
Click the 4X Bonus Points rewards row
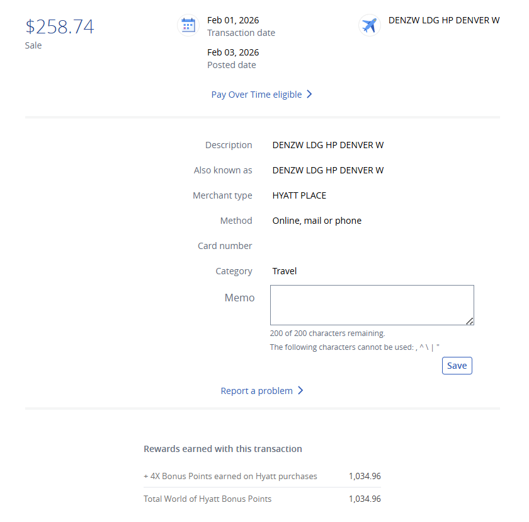(x=230, y=476)
